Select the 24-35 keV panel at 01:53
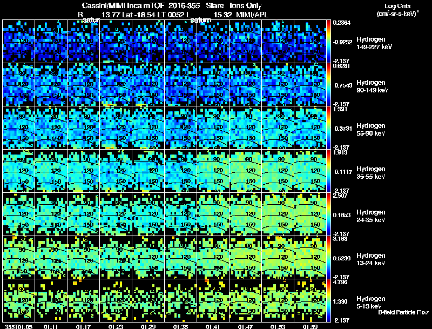The width and height of the screenshot is (432, 329). coord(278,214)
